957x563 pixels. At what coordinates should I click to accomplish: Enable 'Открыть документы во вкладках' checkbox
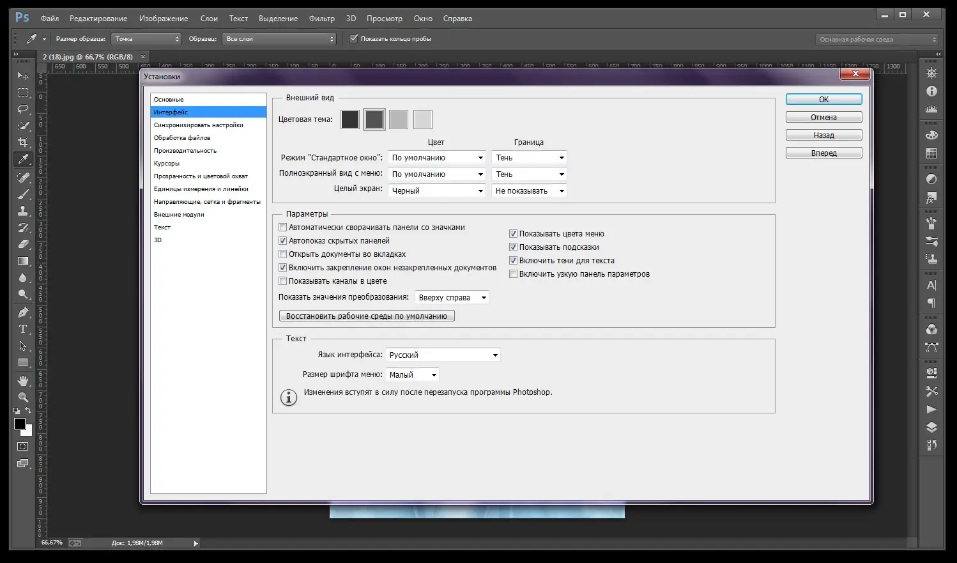283,254
